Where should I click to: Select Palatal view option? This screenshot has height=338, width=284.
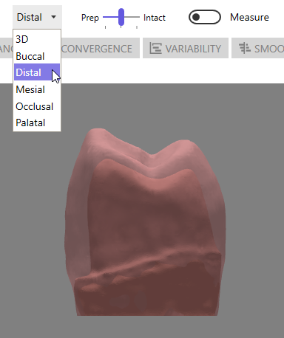point(37,123)
